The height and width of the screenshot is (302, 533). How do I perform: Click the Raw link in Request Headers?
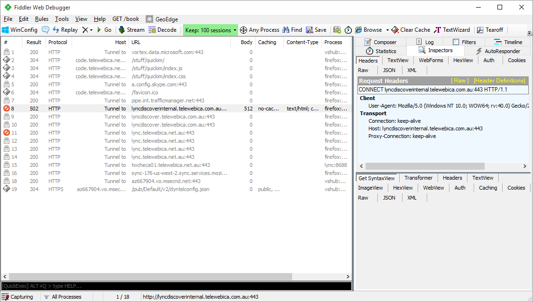coord(459,81)
